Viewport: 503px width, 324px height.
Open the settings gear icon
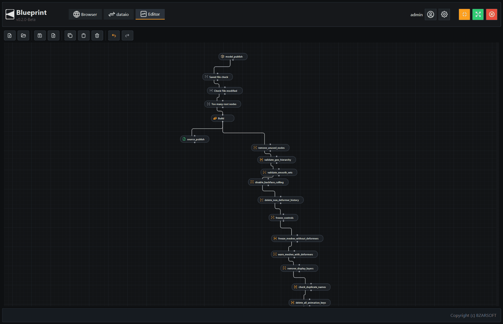pos(444,14)
